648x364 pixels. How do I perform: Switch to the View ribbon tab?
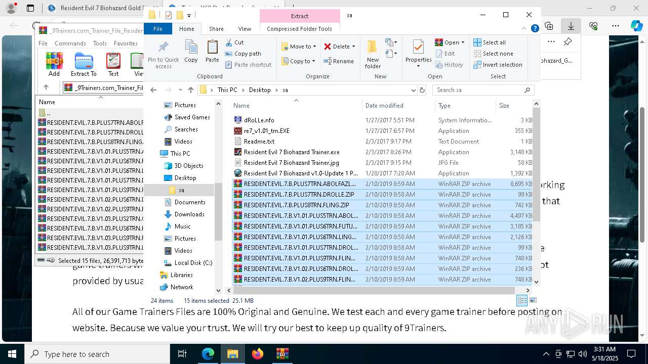(245, 29)
